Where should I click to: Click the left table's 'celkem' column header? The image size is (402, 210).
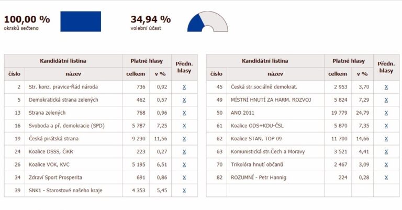coord(136,74)
